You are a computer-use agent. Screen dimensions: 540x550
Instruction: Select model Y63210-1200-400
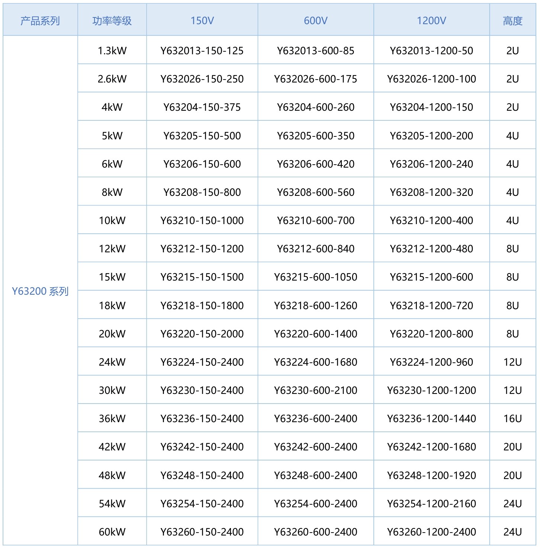coord(431,220)
